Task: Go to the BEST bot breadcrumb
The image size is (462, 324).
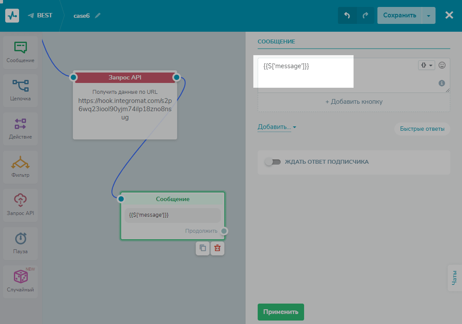Action: [x=40, y=16]
